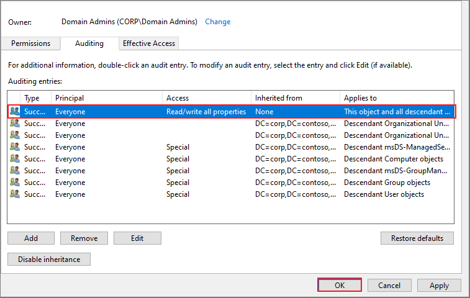Click 'None' in Inherited from column

click(264, 112)
